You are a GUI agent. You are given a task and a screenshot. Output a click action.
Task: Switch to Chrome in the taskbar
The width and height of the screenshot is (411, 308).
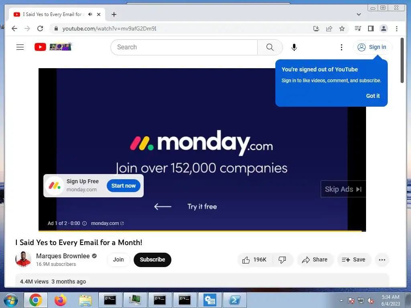pyautogui.click(x=36, y=300)
